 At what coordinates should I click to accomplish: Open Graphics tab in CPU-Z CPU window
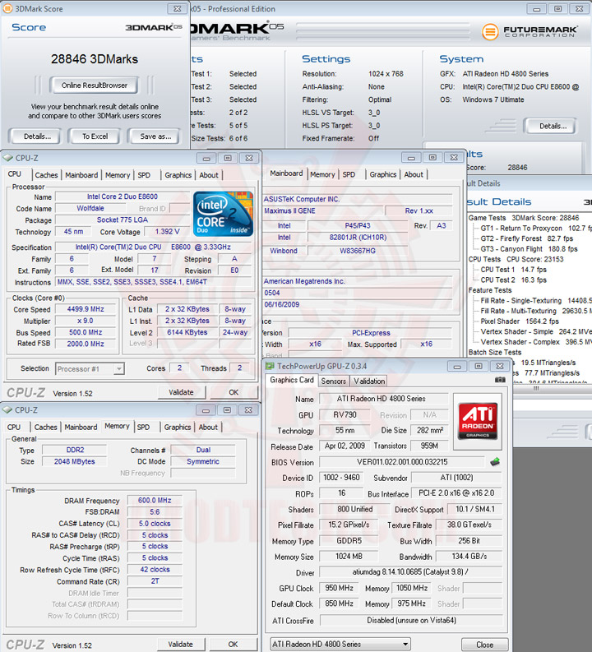pos(178,175)
